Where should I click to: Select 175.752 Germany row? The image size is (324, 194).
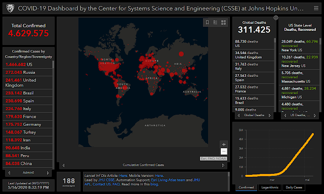[x=27, y=124]
